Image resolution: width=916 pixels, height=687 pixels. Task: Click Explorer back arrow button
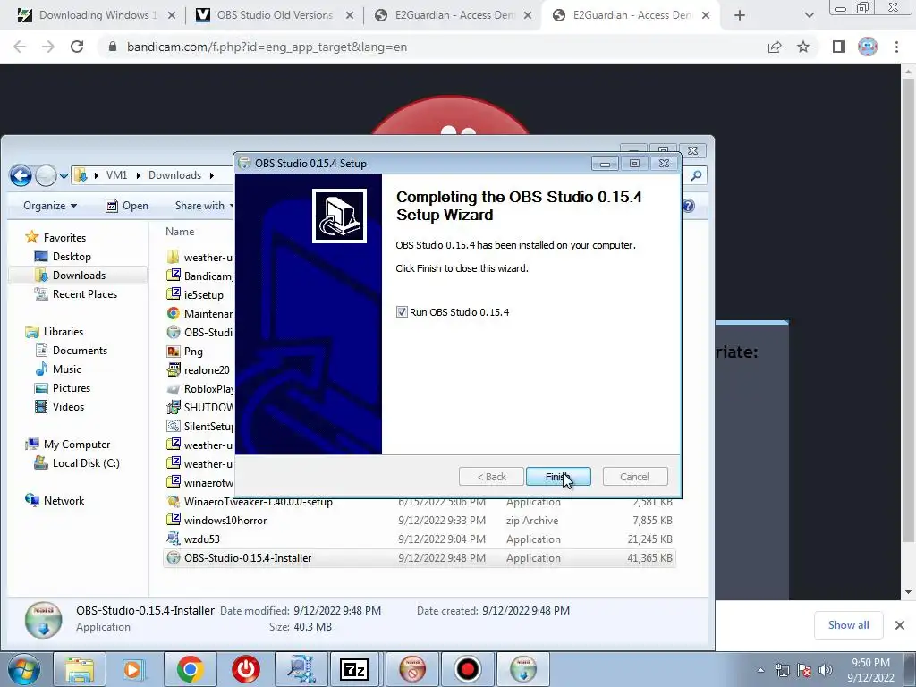click(x=21, y=175)
